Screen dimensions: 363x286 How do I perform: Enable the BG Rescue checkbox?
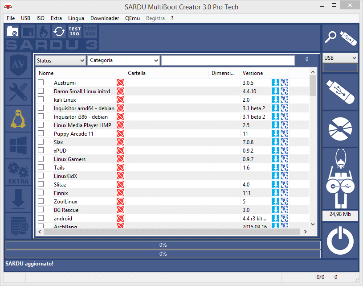click(41, 209)
